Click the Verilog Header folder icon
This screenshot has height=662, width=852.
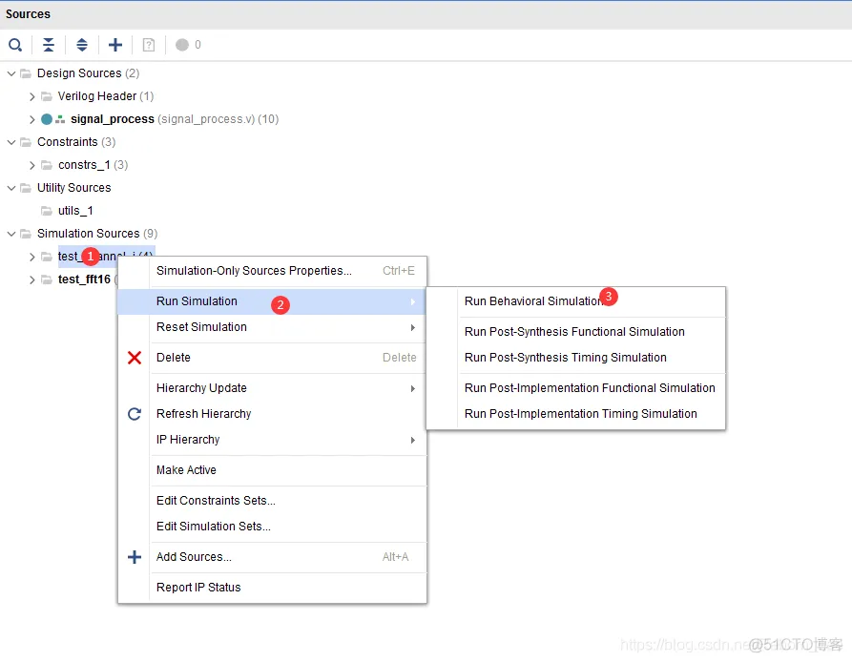47,96
